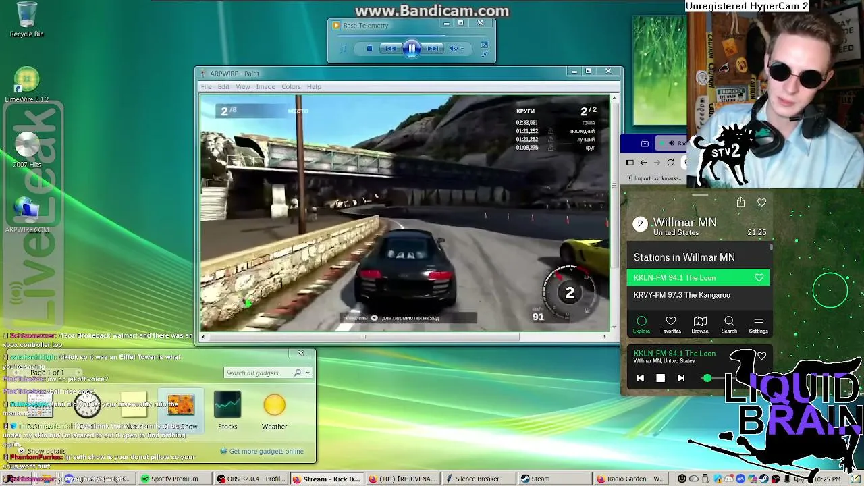Switch to OBS 32.0.4 taskbar button

250,479
